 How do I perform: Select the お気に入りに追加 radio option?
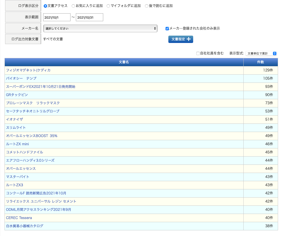pos(73,6)
